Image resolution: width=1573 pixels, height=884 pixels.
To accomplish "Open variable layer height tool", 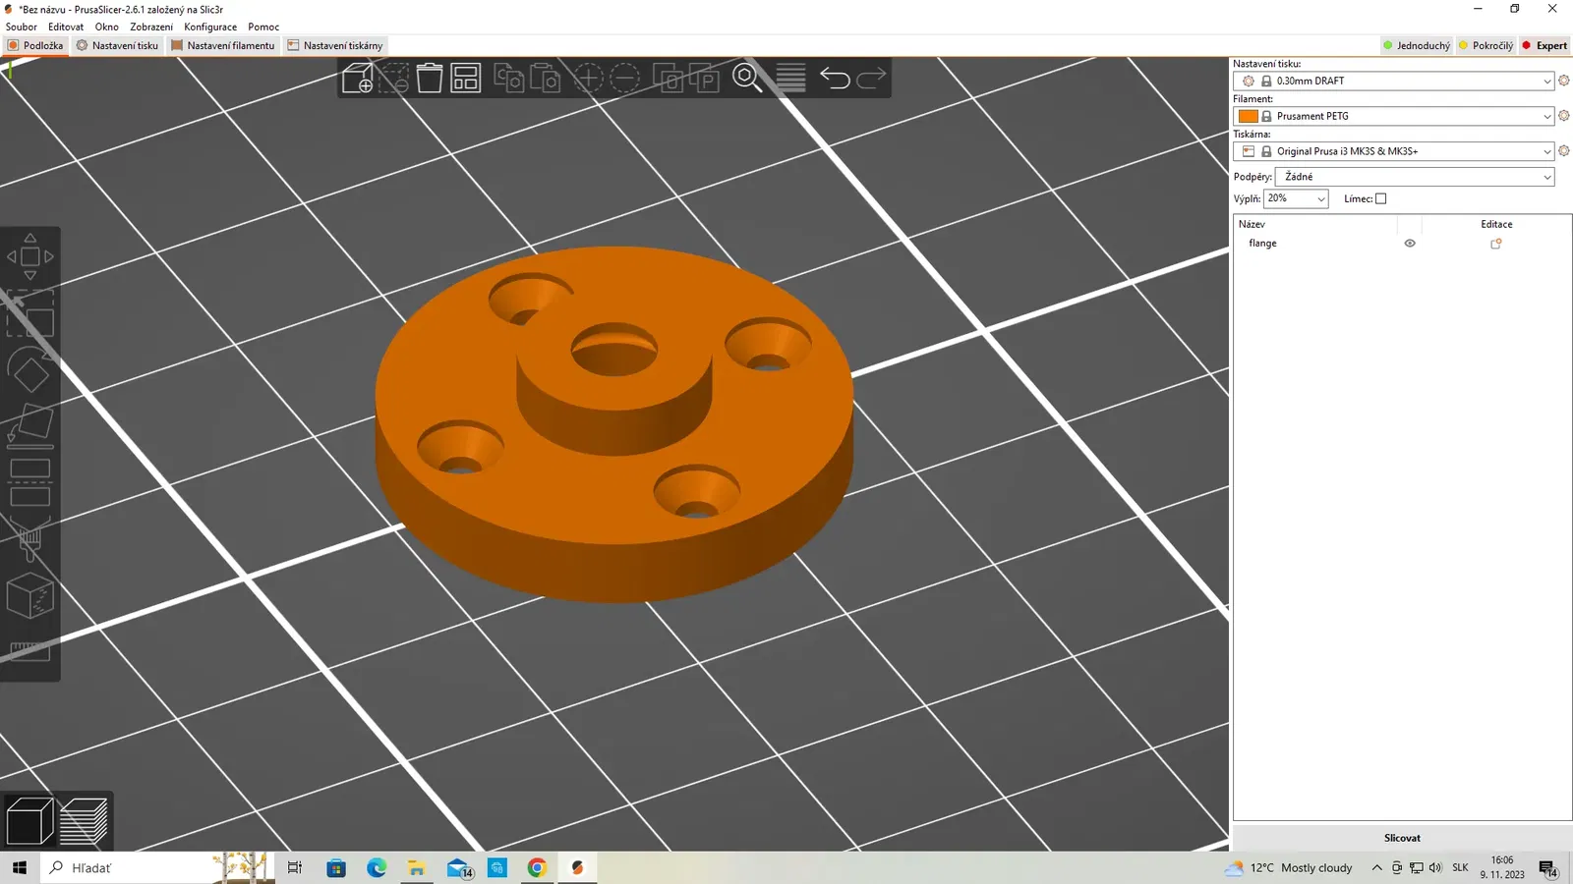I will pos(790,78).
